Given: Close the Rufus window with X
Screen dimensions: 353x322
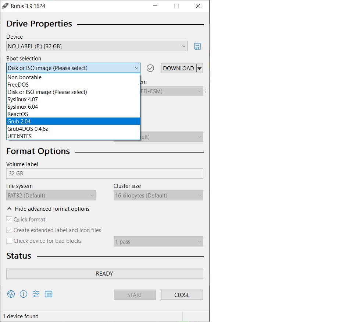Looking at the screenshot, I should 198,6.
